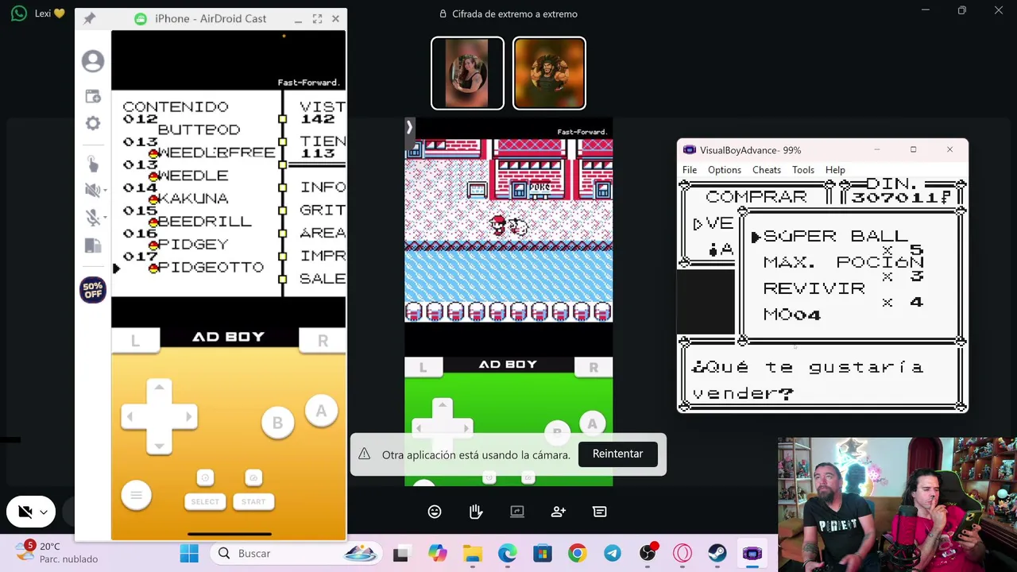The width and height of the screenshot is (1017, 572).
Task: Click Reintentar to retry the camera
Action: coord(617,454)
